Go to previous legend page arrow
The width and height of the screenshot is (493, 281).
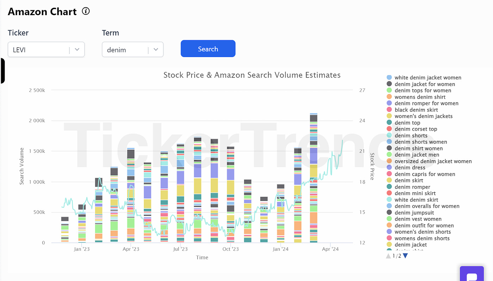(388, 256)
